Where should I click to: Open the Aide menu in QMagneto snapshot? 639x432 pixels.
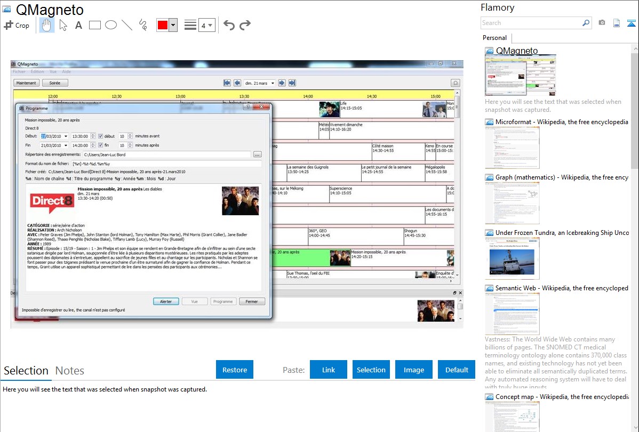click(x=67, y=72)
